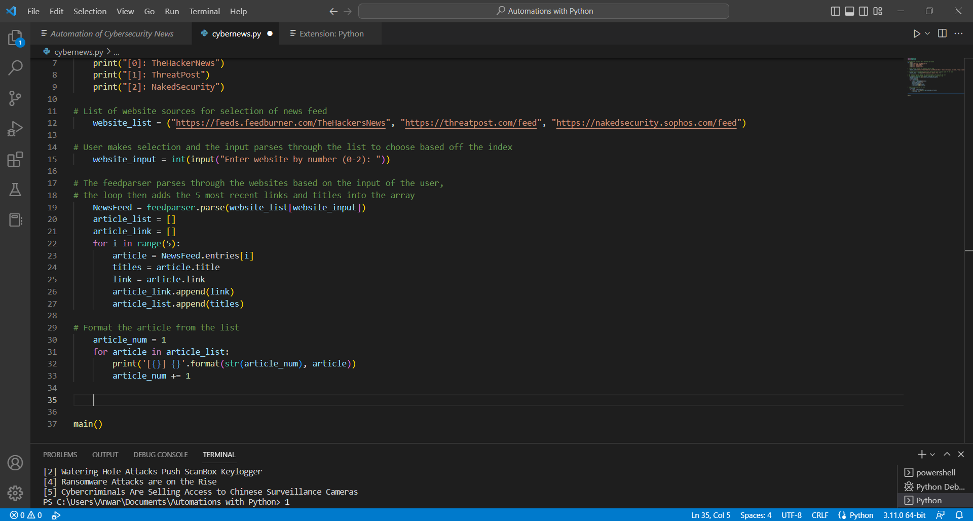The width and height of the screenshot is (973, 521).
Task: Select interpreter 3.11.0 64-bit
Action: coord(904,515)
